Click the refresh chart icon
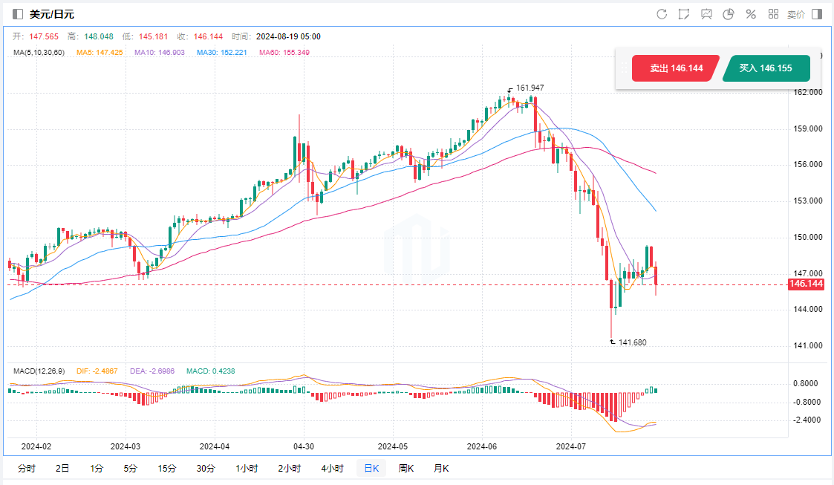 click(x=662, y=14)
